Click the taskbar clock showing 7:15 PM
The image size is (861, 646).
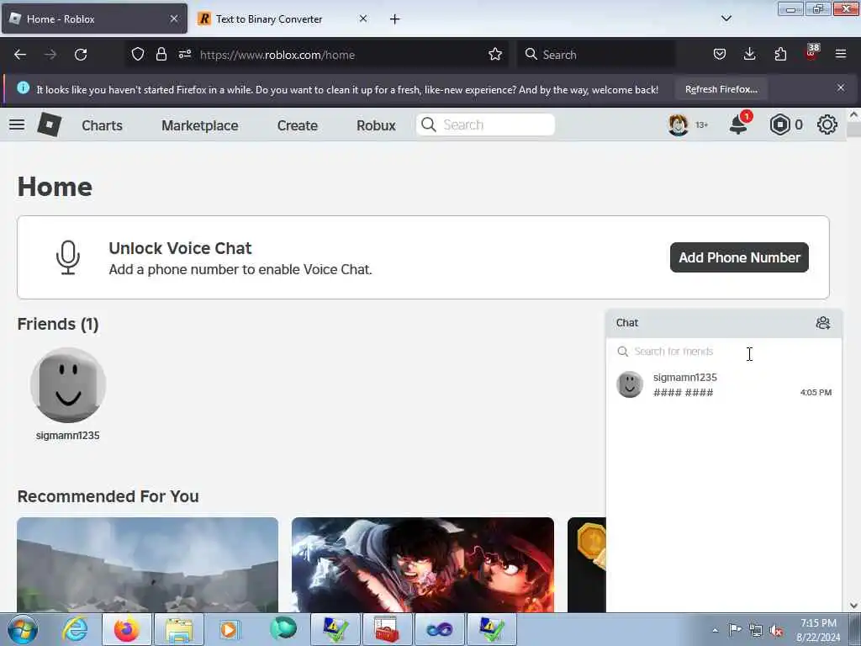[x=818, y=630]
